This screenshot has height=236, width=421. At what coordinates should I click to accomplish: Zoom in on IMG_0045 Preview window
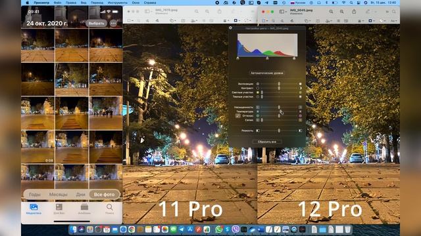point(342,12)
